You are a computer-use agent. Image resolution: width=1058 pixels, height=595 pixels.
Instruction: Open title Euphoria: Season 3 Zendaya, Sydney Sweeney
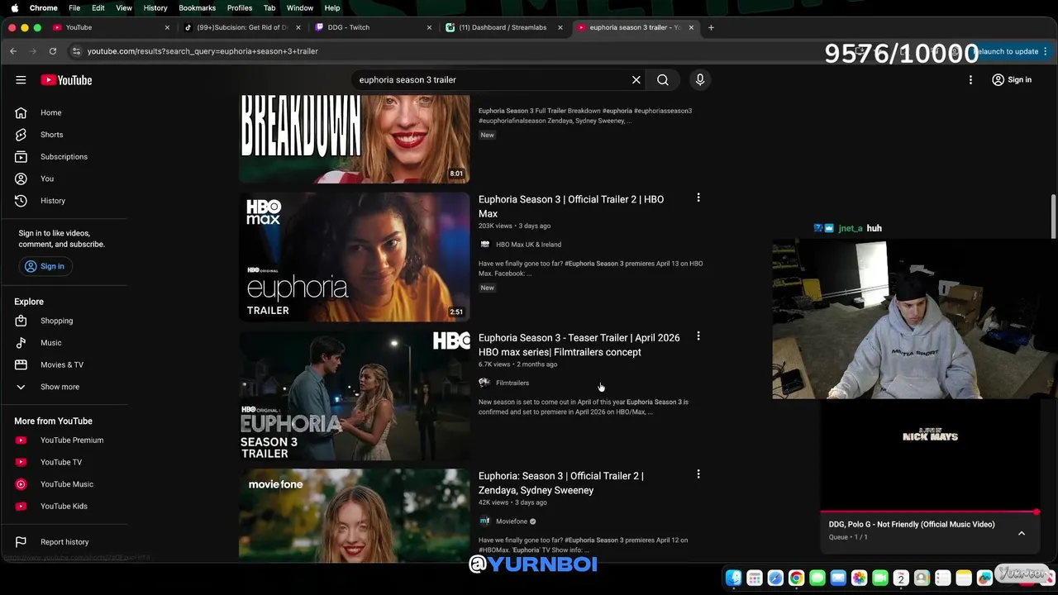[x=561, y=483]
